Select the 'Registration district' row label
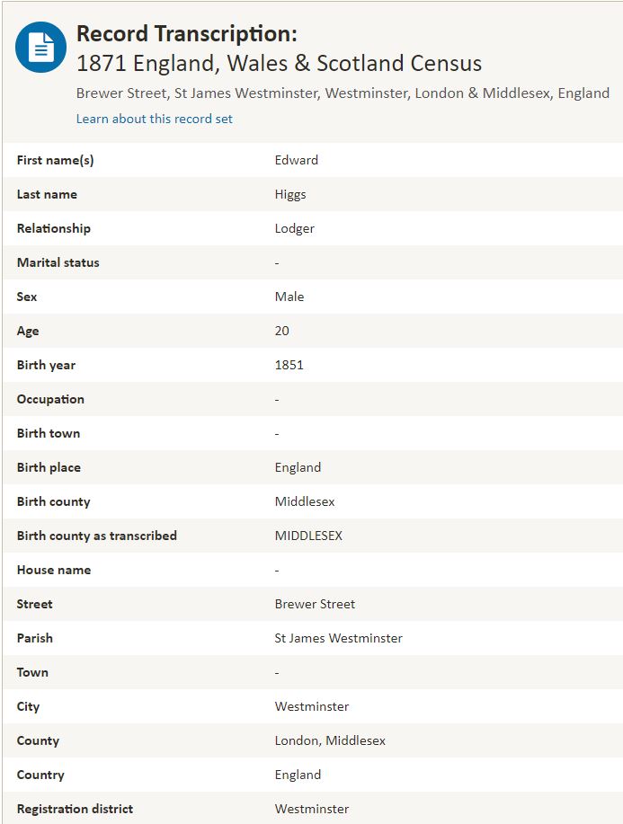The height and width of the screenshot is (824, 623). coord(75,809)
